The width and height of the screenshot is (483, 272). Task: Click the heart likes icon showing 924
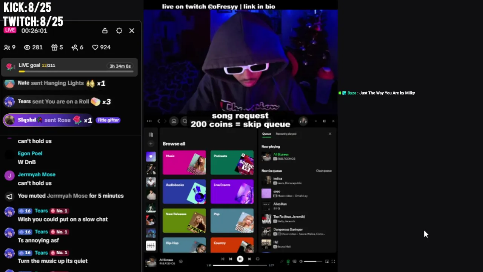click(x=95, y=47)
